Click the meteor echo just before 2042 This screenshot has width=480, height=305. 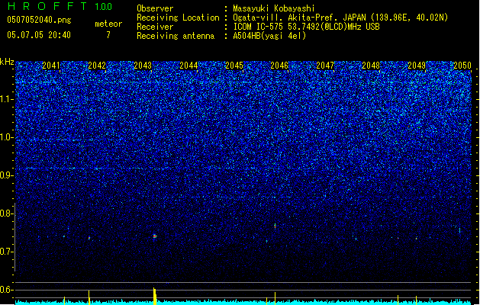(x=89, y=238)
